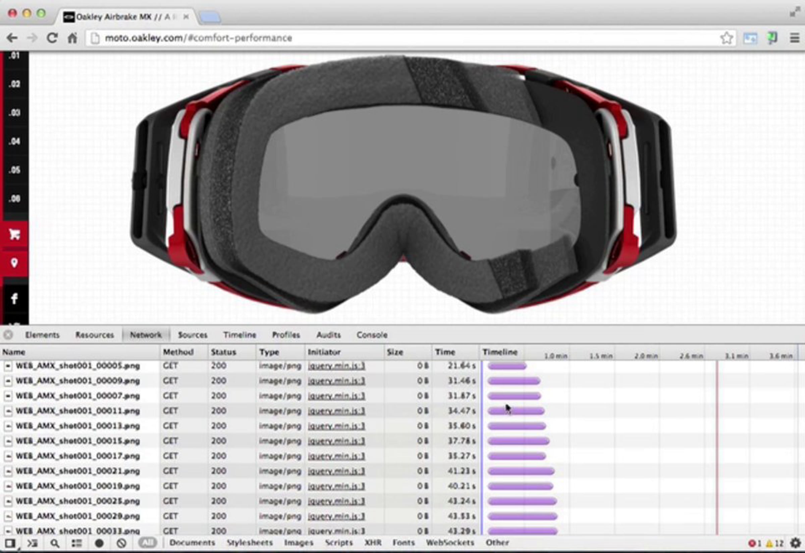Toggle the network record button

(x=99, y=543)
